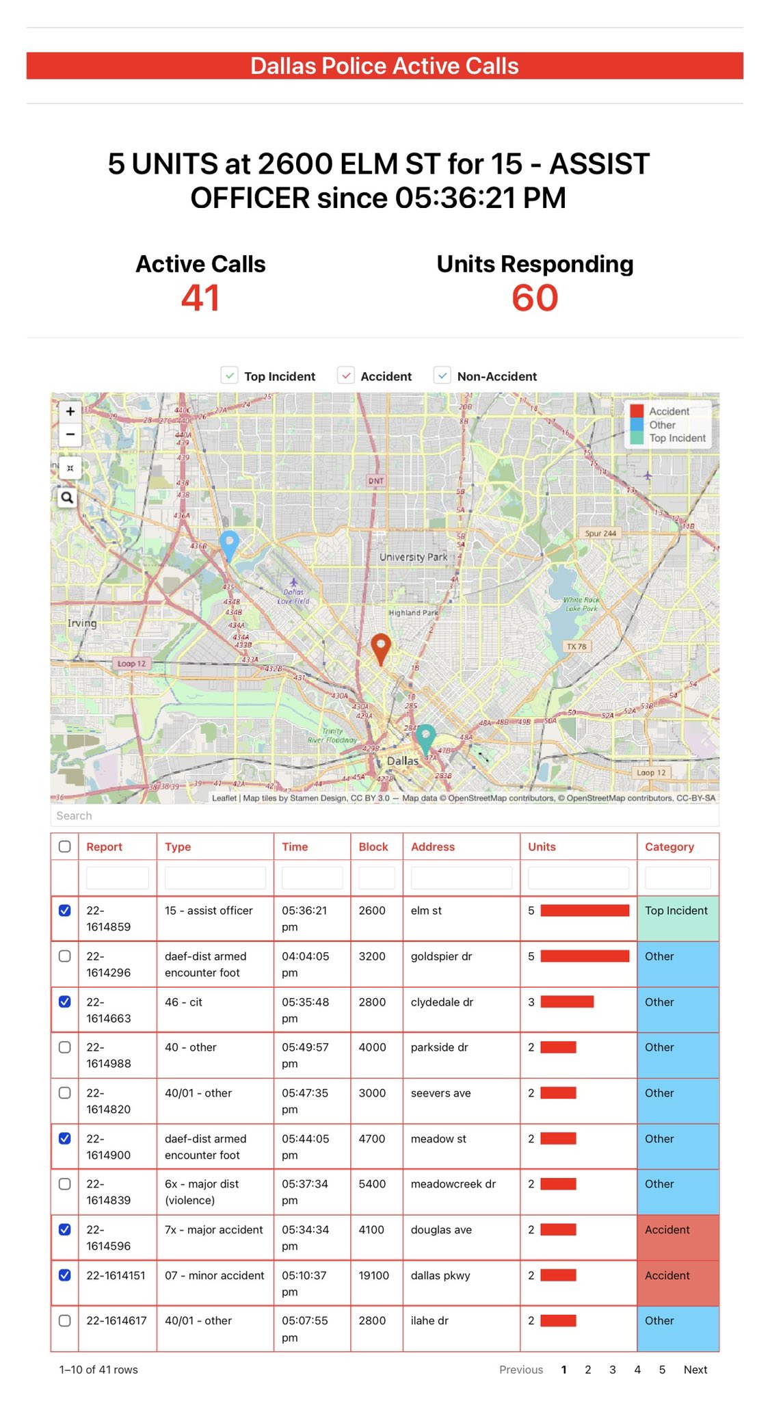Open the Stamen Design attribution link

click(319, 798)
